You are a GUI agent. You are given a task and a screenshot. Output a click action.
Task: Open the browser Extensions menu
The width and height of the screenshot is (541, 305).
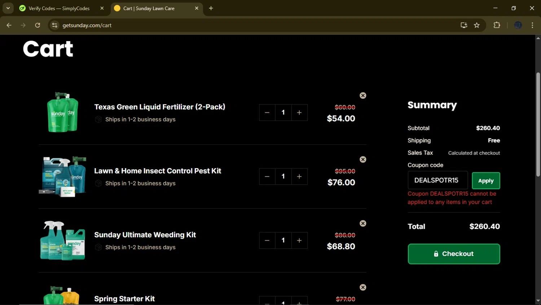[497, 25]
